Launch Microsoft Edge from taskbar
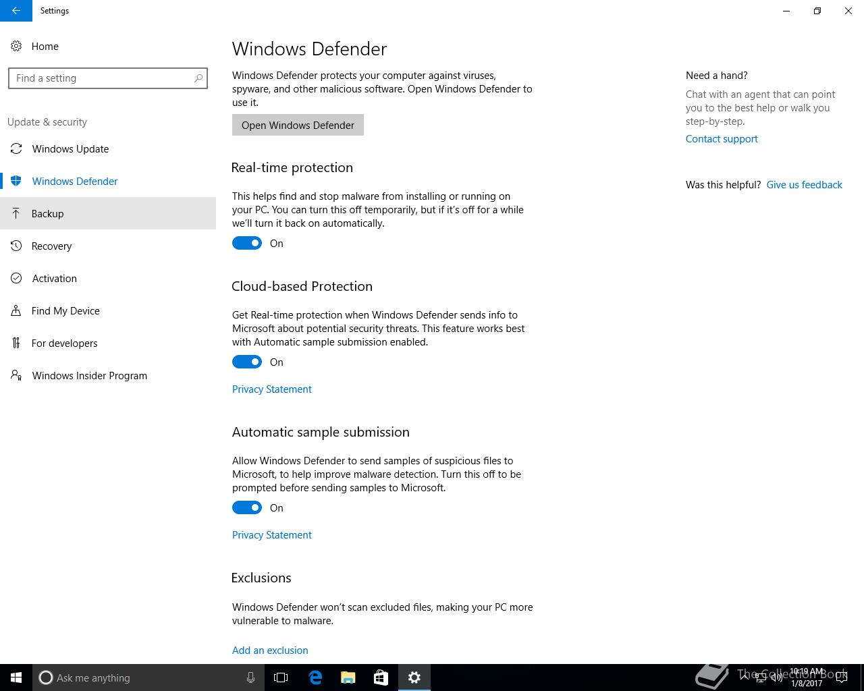 click(315, 678)
